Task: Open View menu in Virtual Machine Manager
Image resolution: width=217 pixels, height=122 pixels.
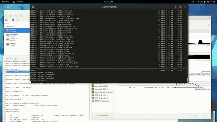Action: [16, 16]
